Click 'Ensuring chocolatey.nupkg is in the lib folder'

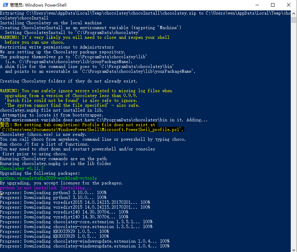pyautogui.click(x=55, y=164)
